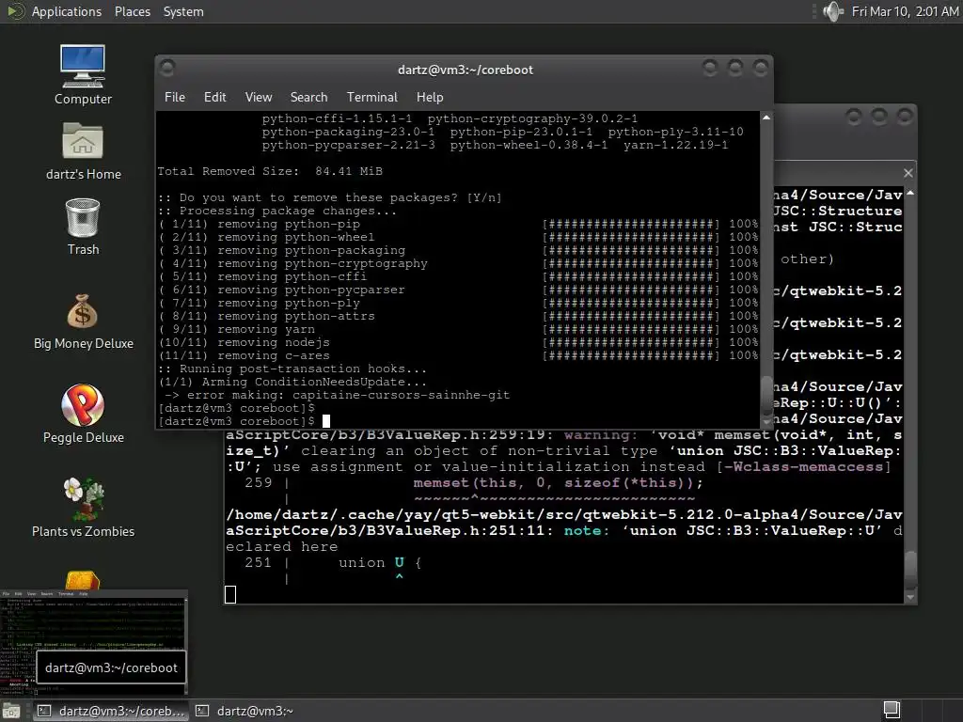Click scroll down arrow in background terminal
Image resolution: width=963 pixels, height=722 pixels.
tap(910, 597)
